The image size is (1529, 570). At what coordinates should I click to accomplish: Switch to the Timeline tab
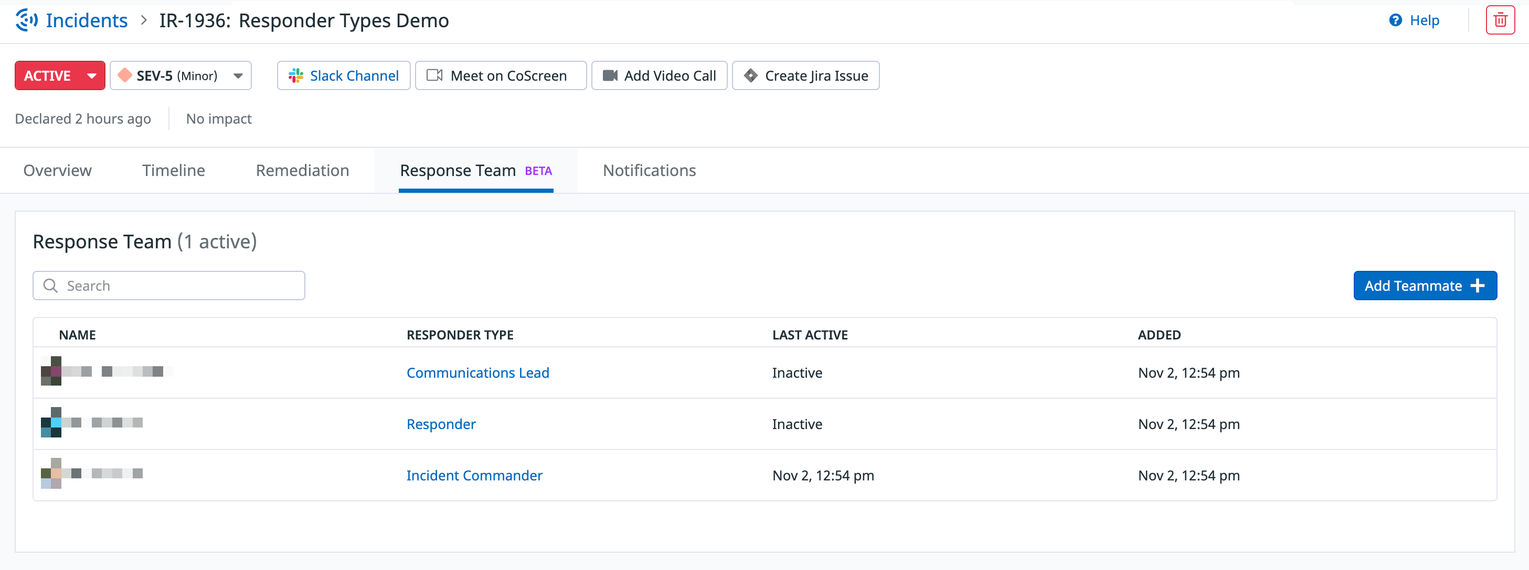point(173,171)
